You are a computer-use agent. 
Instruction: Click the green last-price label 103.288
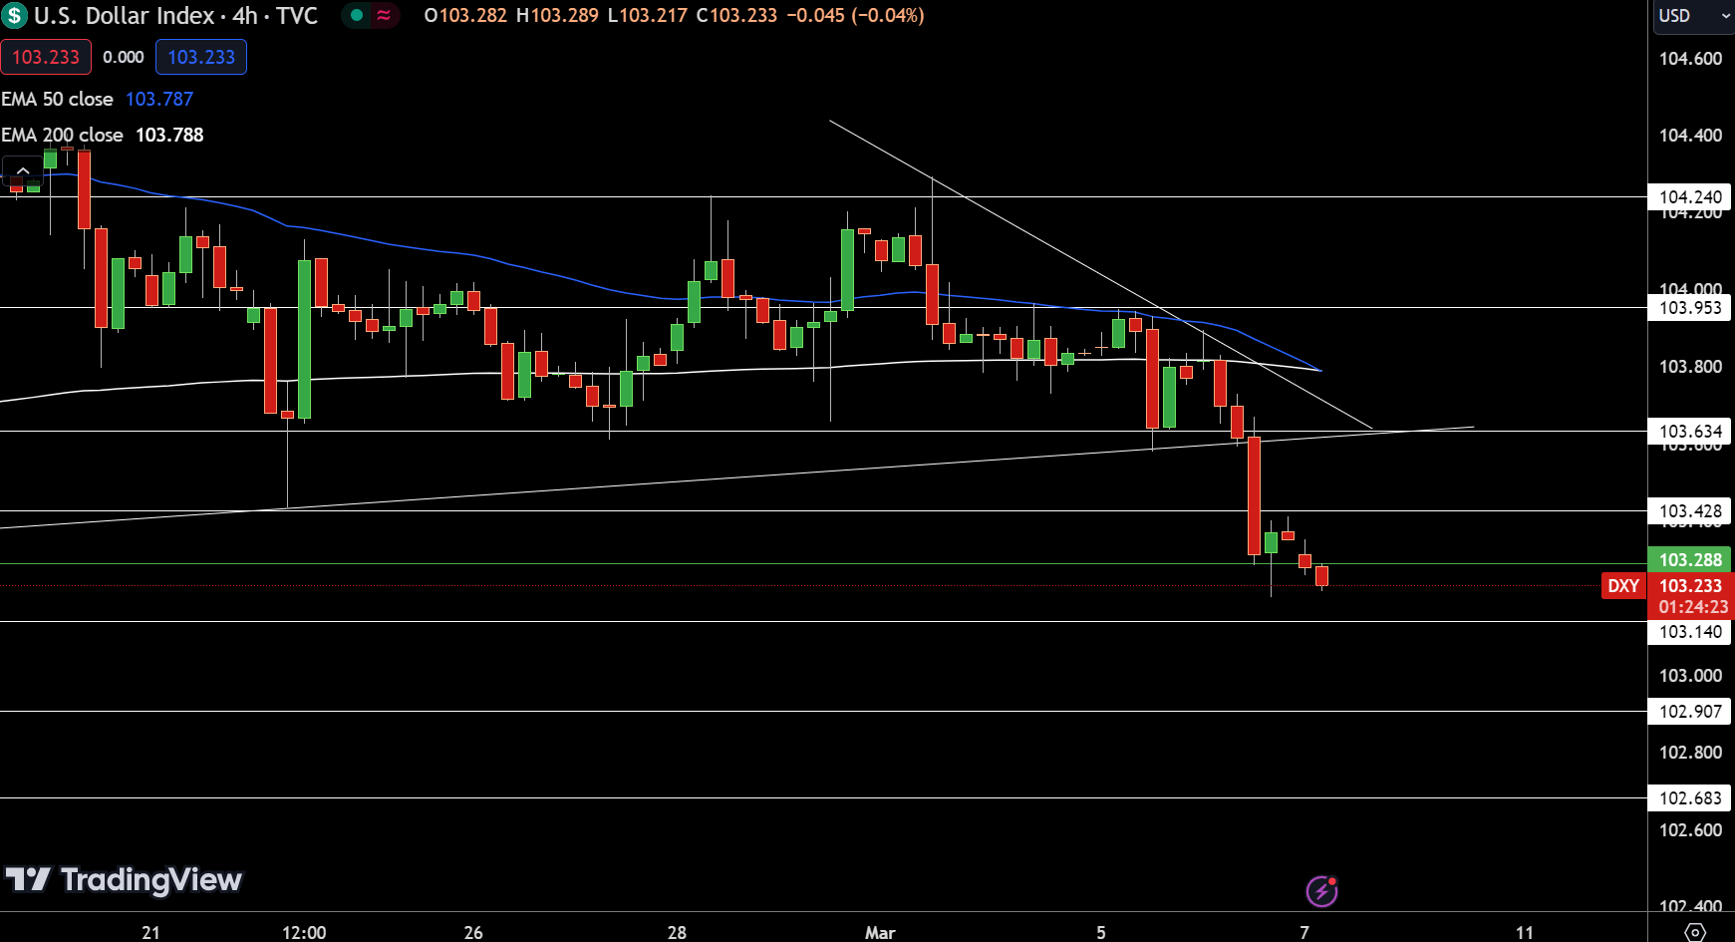tap(1690, 559)
